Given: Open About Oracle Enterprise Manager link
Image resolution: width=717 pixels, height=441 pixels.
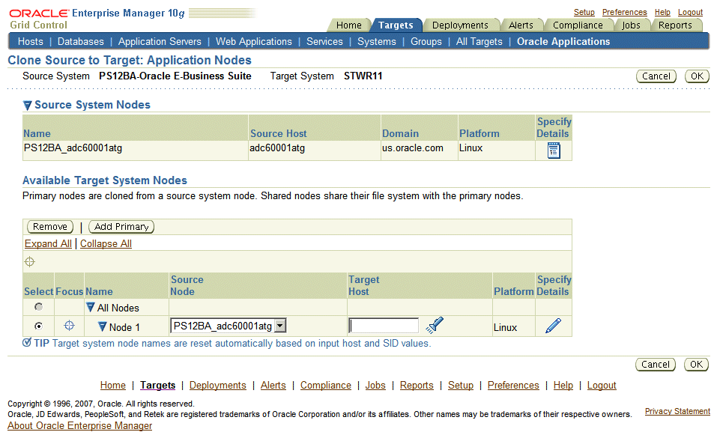Looking at the screenshot, I should point(79,426).
